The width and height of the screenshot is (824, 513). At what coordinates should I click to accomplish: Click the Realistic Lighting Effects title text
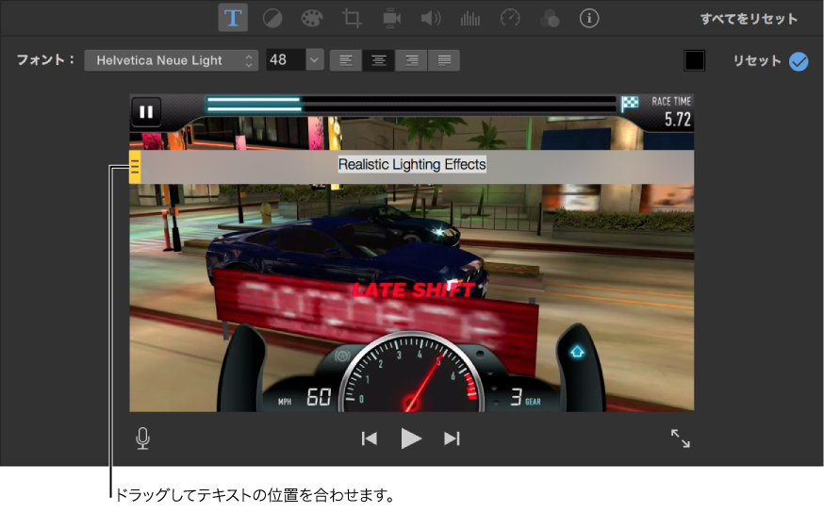pos(412,164)
